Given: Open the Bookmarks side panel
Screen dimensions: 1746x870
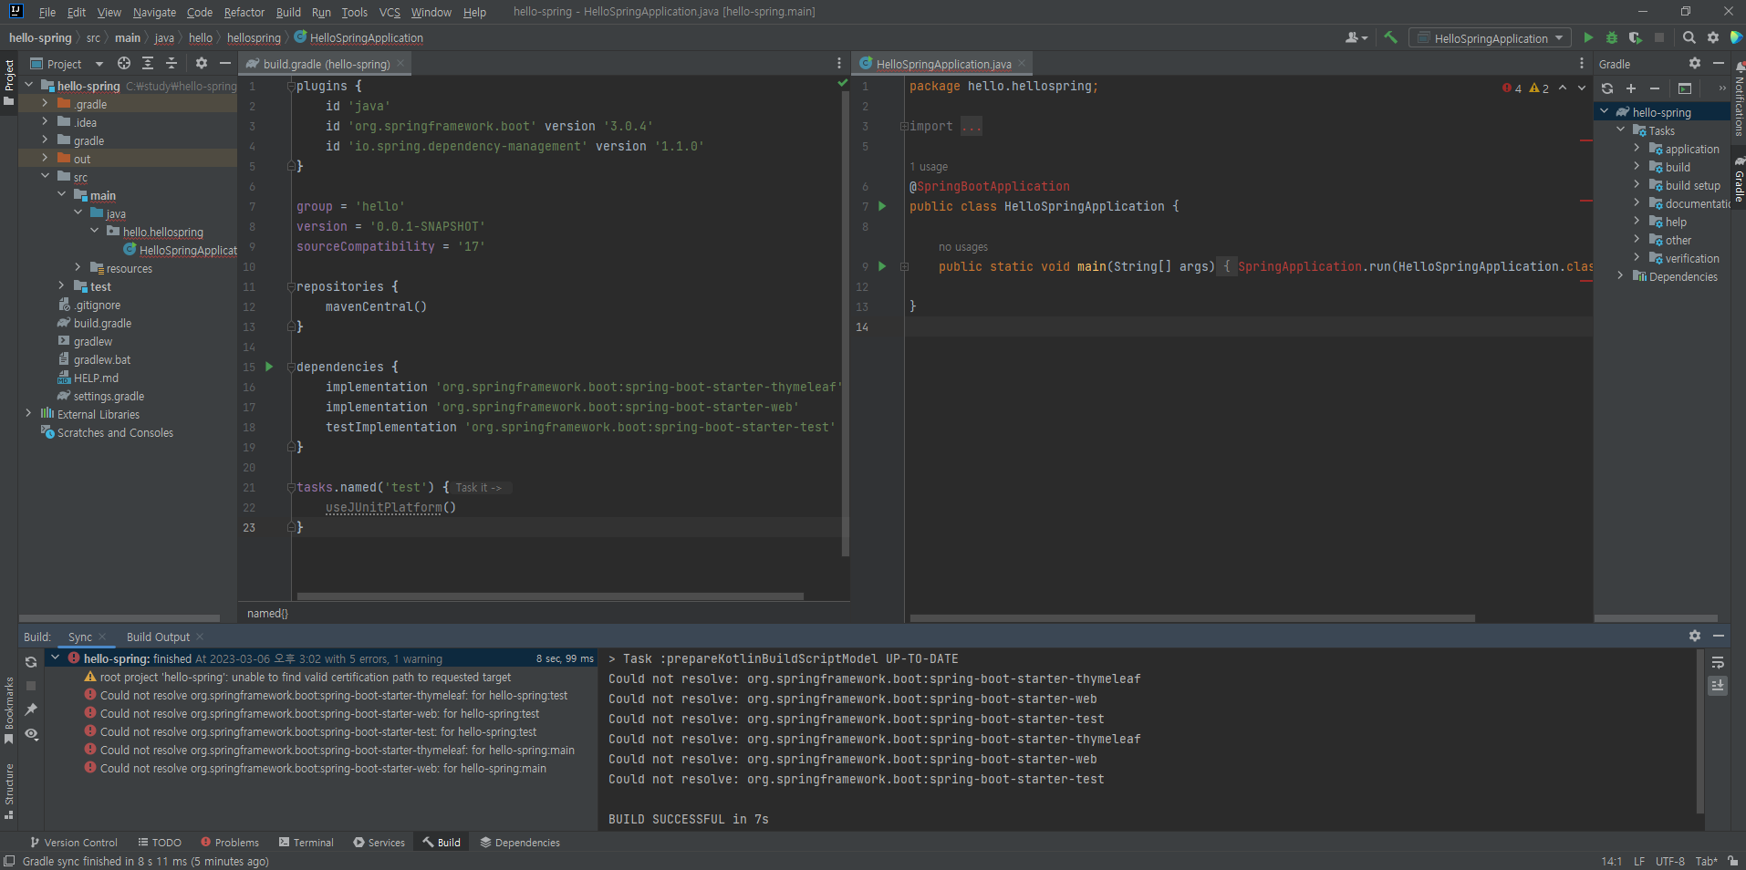Looking at the screenshot, I should tap(9, 710).
